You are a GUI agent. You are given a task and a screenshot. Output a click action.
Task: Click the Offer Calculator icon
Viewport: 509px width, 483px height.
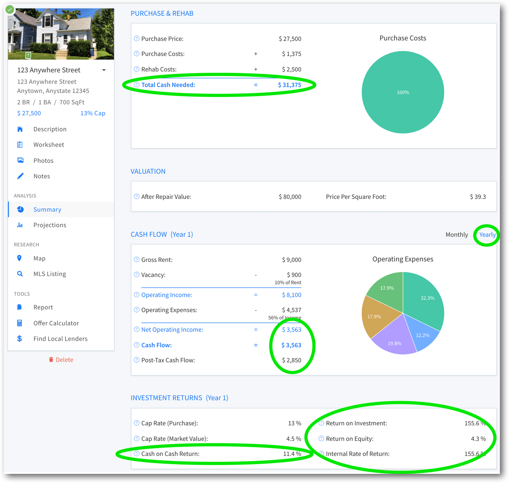pyautogui.click(x=19, y=323)
